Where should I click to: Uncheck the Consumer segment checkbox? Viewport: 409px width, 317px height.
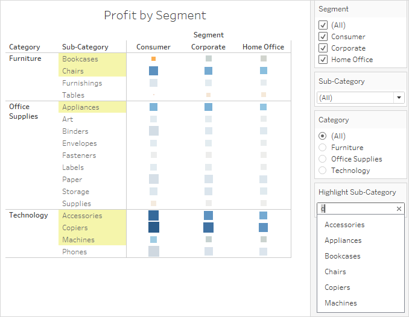coord(323,37)
